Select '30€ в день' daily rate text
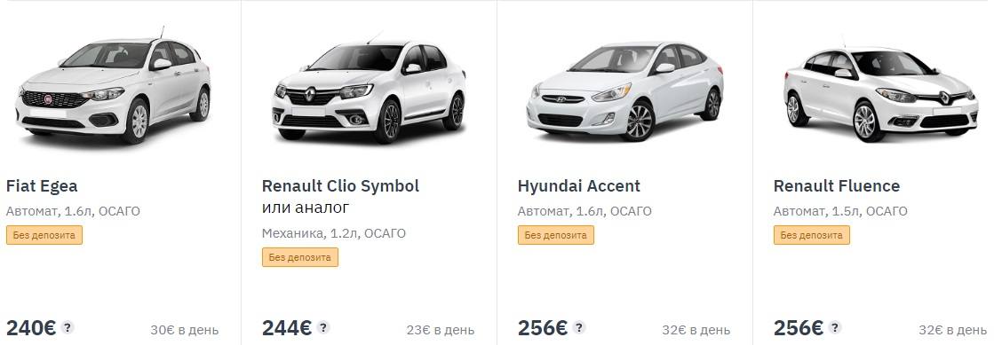This screenshot has height=345, width=994. coord(185,330)
